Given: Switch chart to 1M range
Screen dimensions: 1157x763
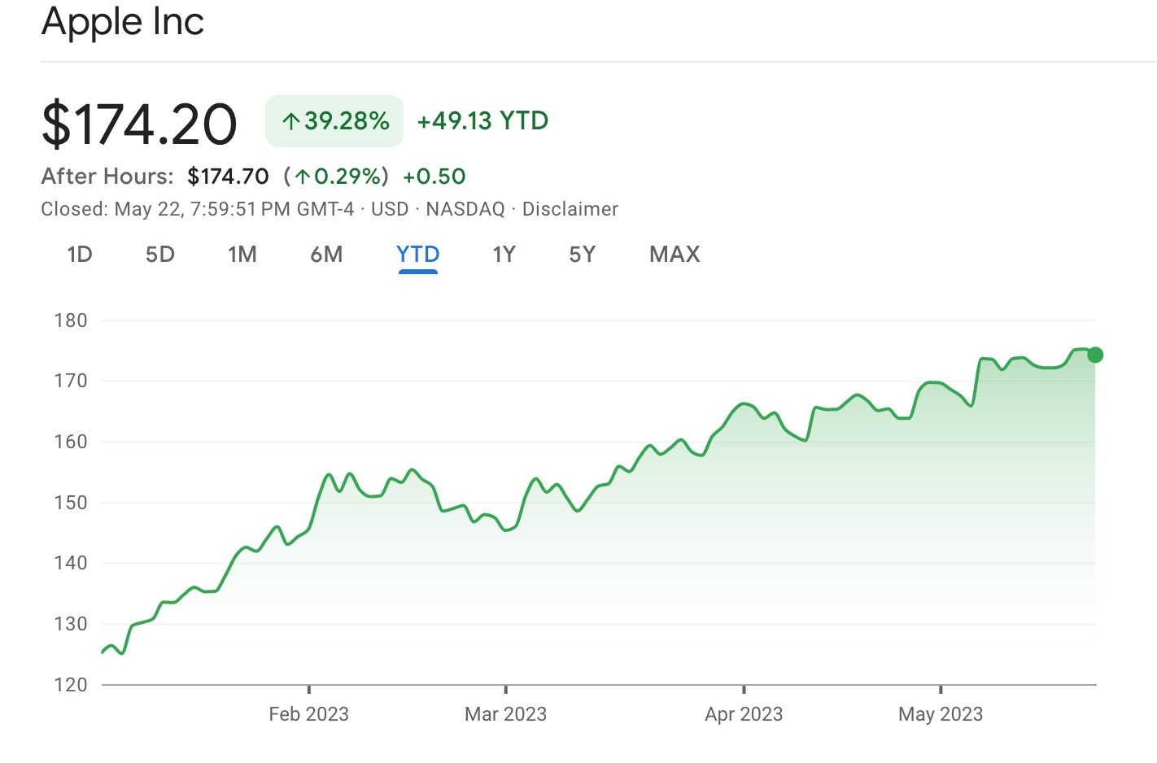Looking at the screenshot, I should click(242, 255).
